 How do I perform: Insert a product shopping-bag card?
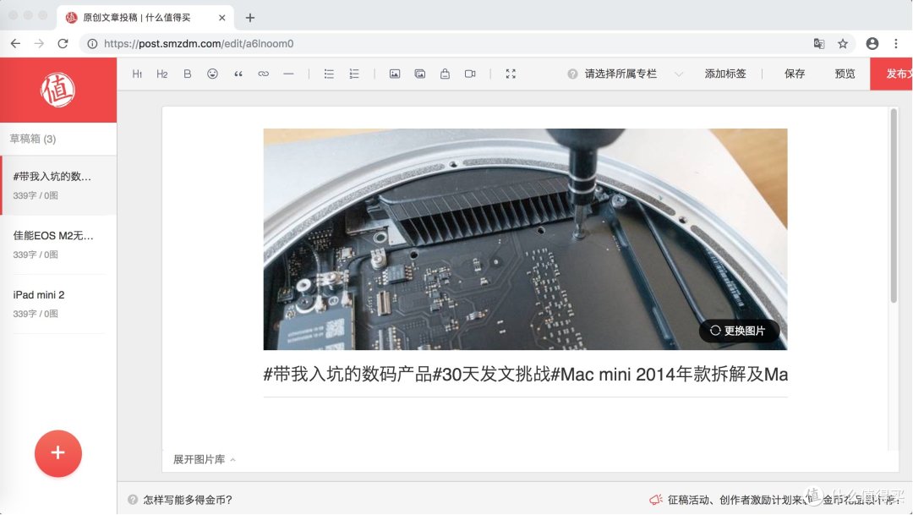click(x=445, y=74)
